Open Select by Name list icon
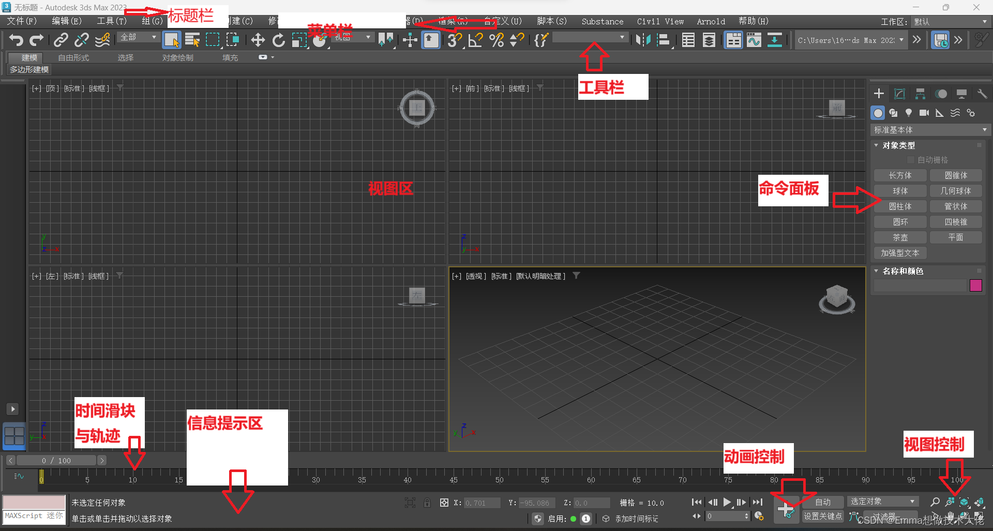 click(x=192, y=40)
